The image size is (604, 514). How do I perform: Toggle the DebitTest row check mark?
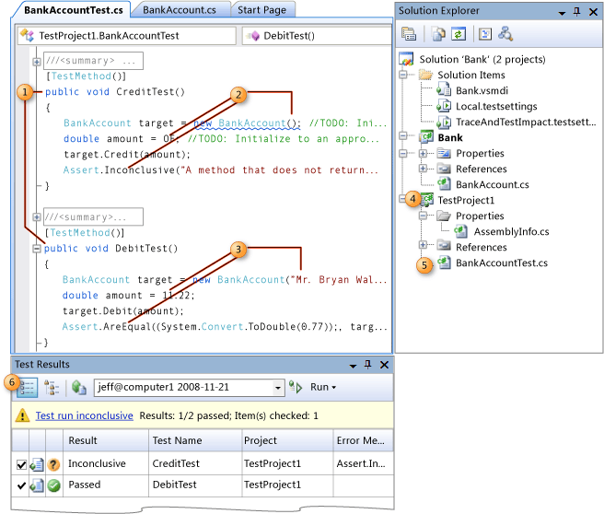tap(21, 485)
